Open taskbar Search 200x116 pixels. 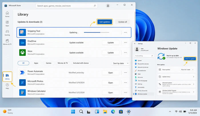point(81,112)
